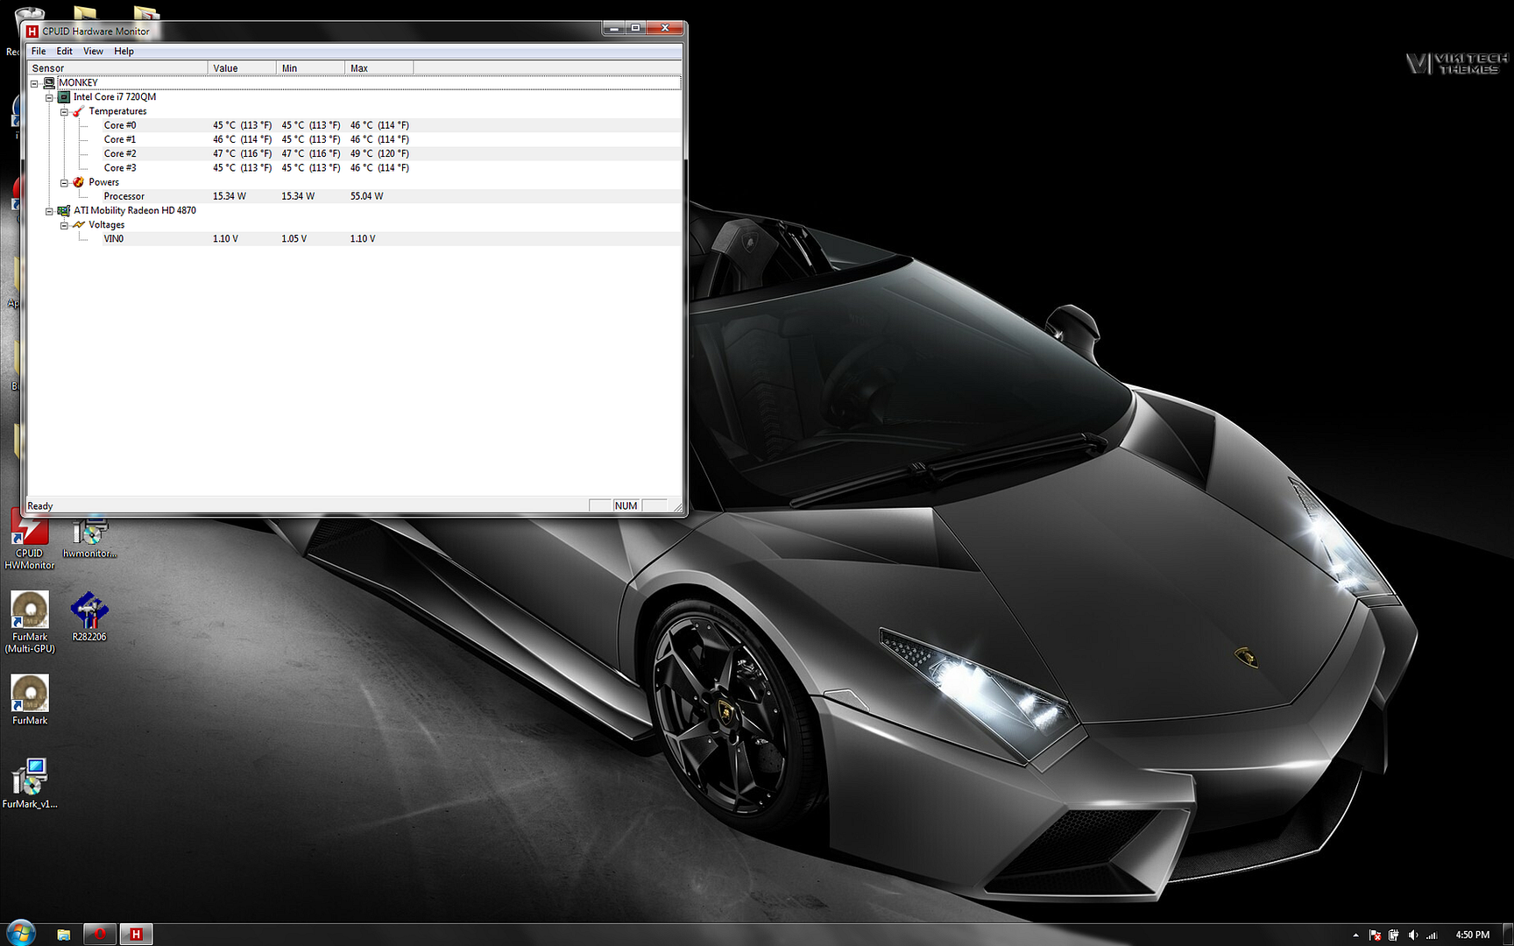Click the voltage wave icon beside Voltages
Screen dimensions: 1514x946
(x=79, y=225)
